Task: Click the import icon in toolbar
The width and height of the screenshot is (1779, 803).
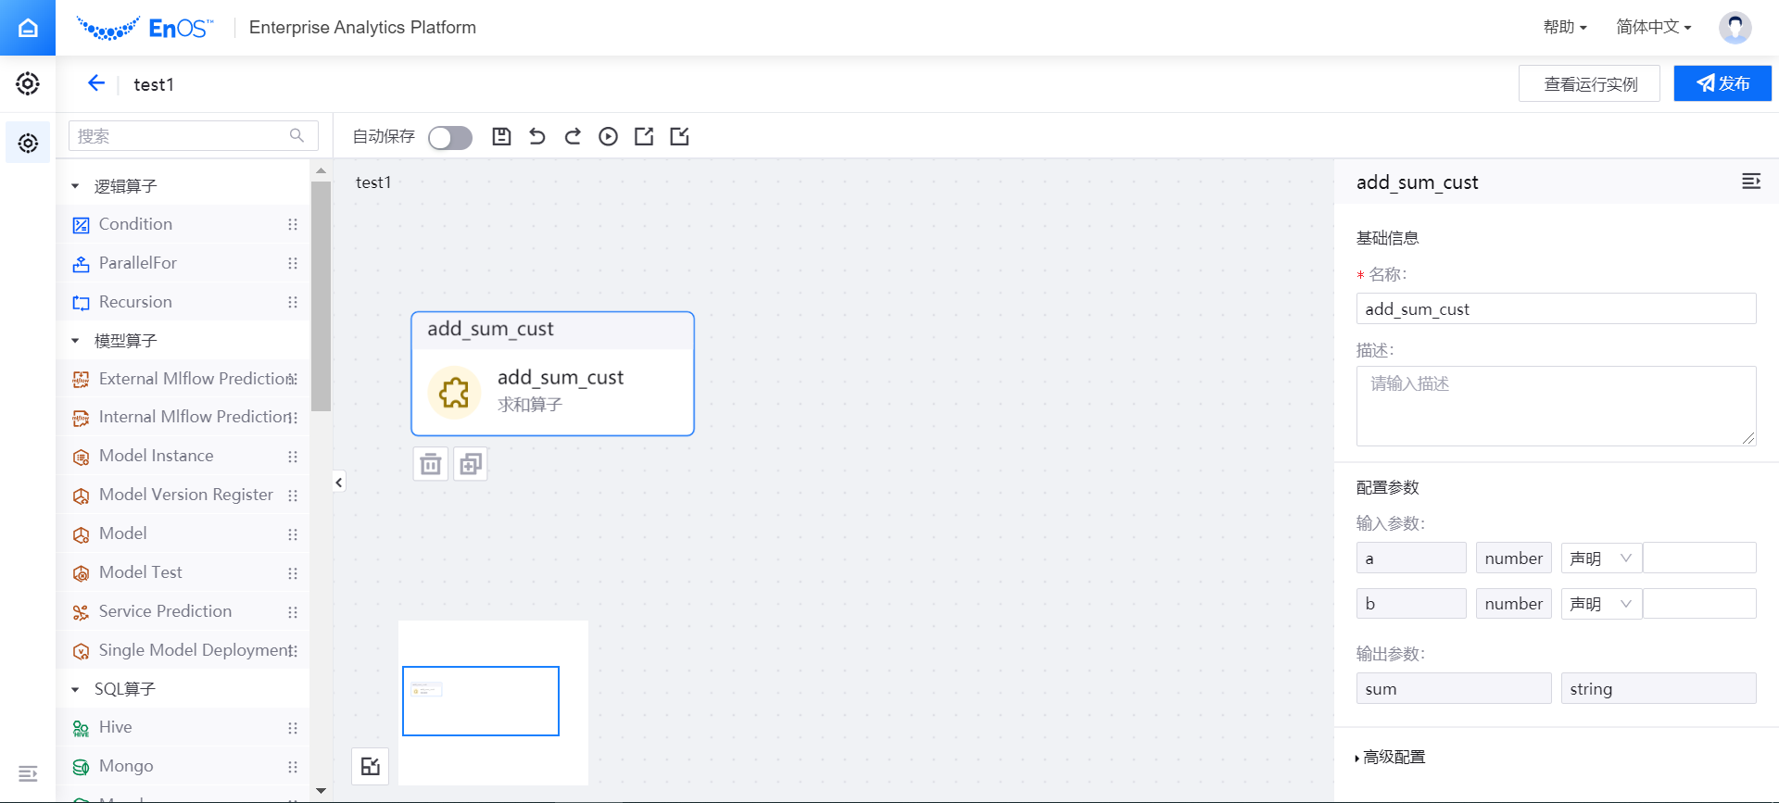Action: [679, 137]
